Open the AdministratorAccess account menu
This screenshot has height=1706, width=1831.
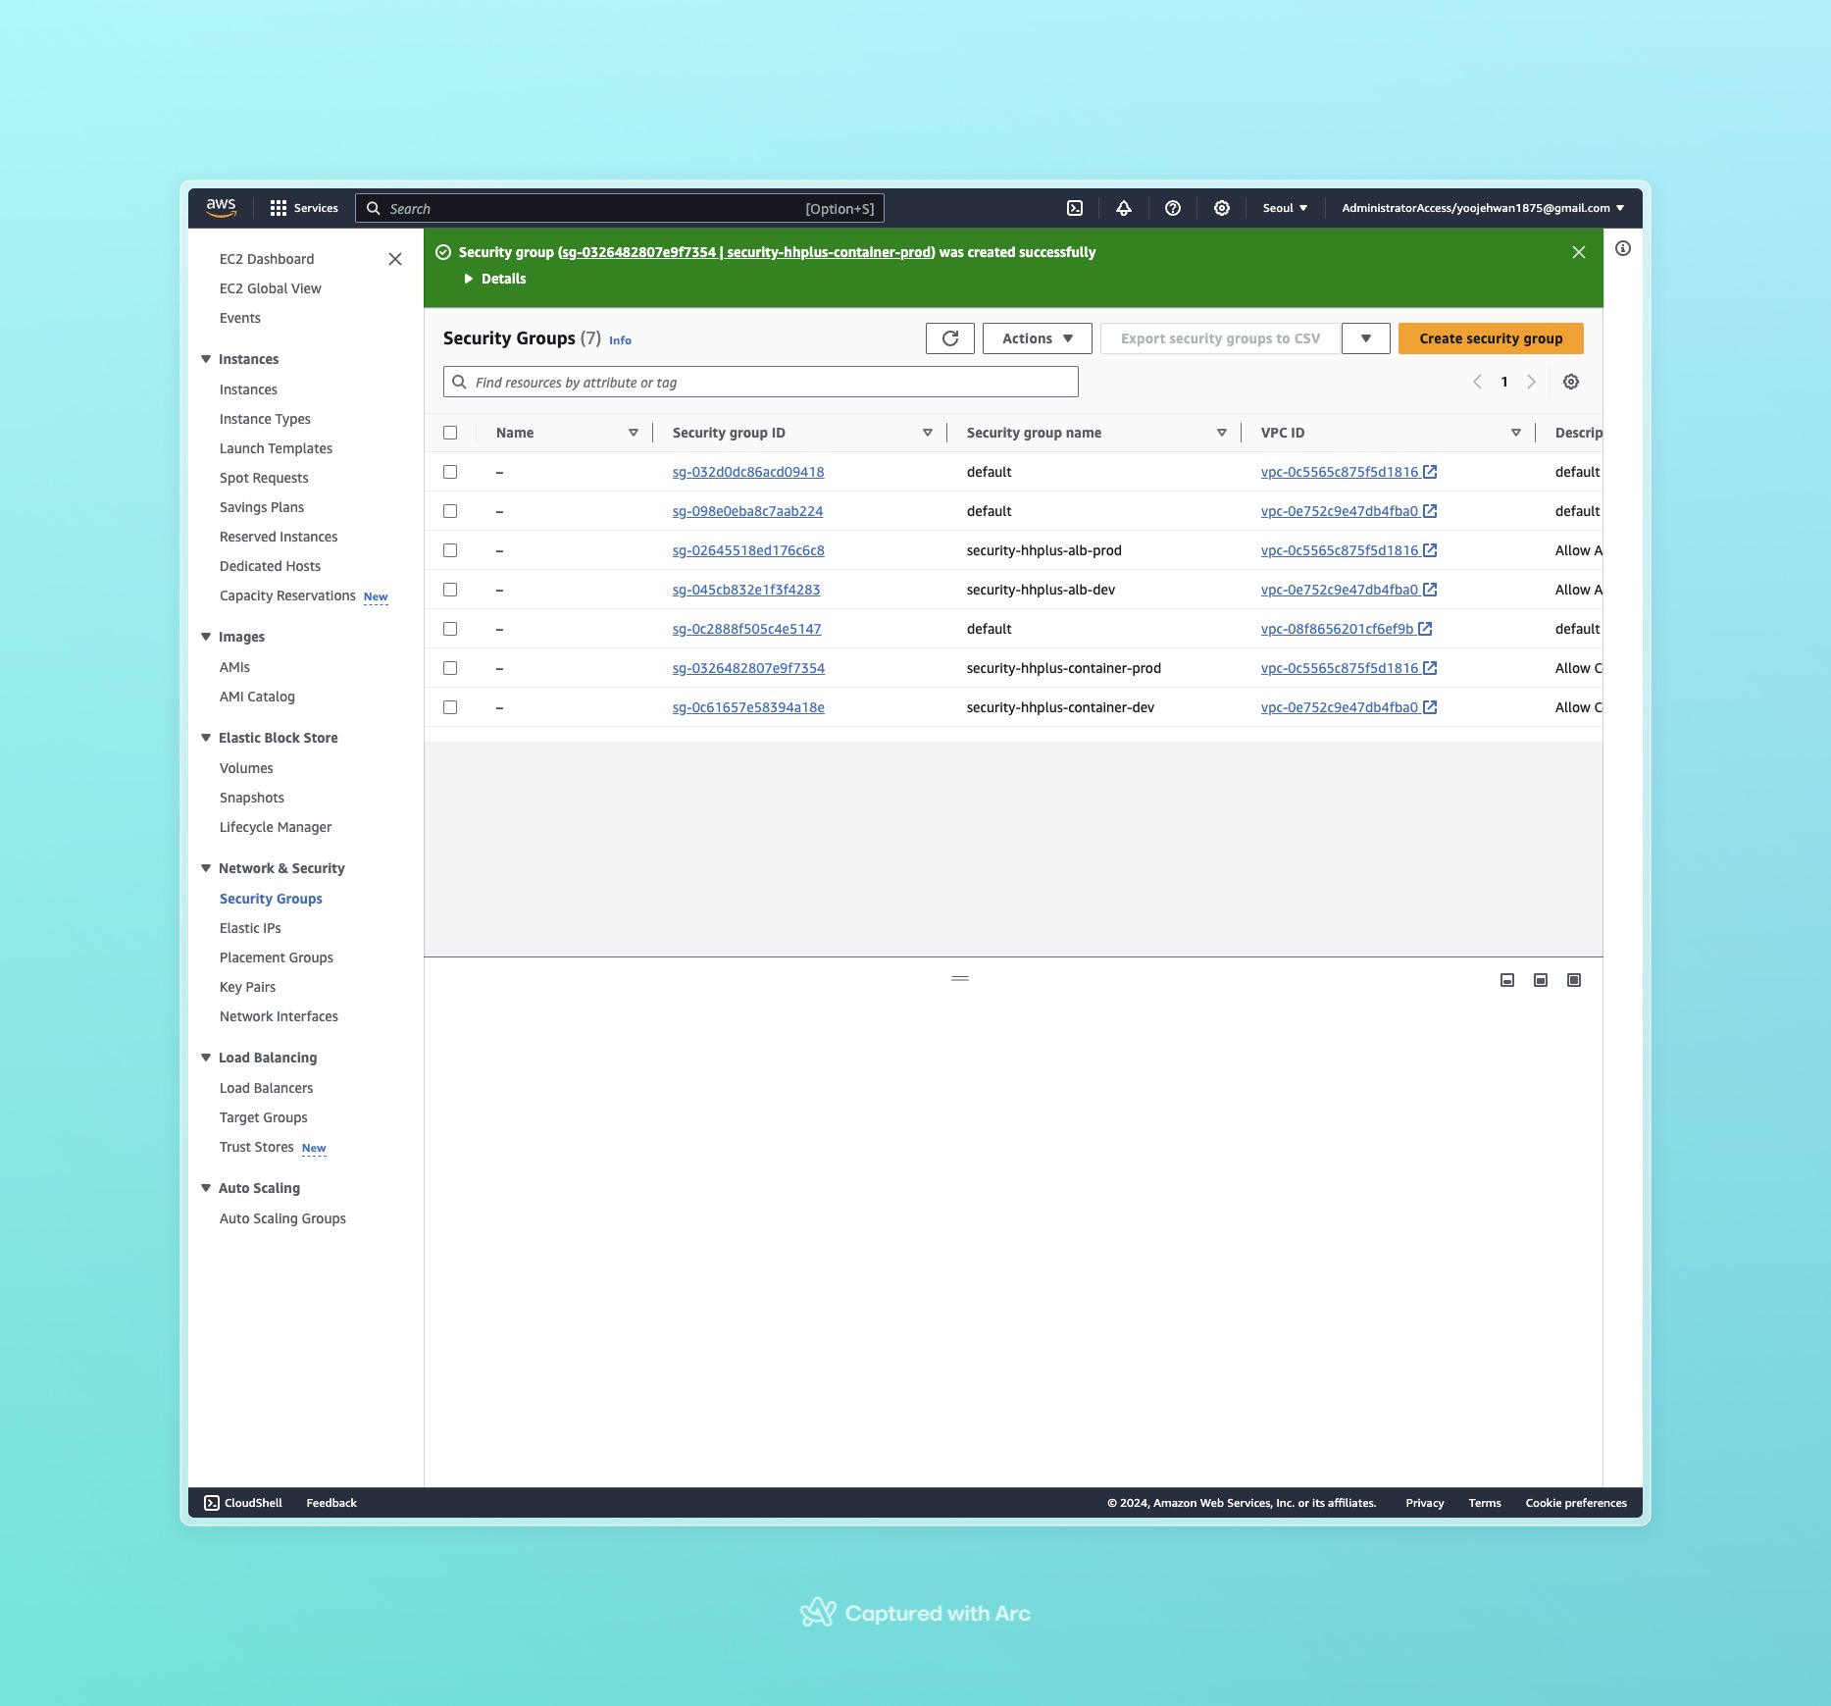[1483, 208]
